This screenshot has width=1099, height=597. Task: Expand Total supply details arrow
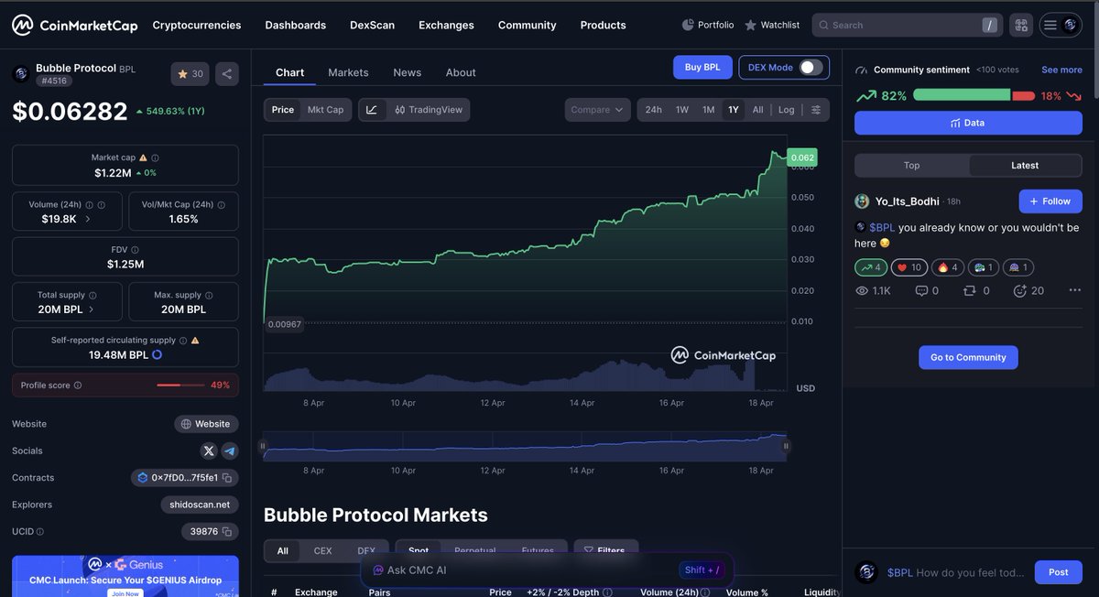(92, 309)
